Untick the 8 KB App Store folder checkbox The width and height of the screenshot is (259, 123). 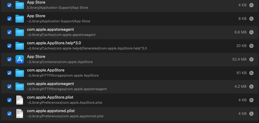tap(9, 19)
